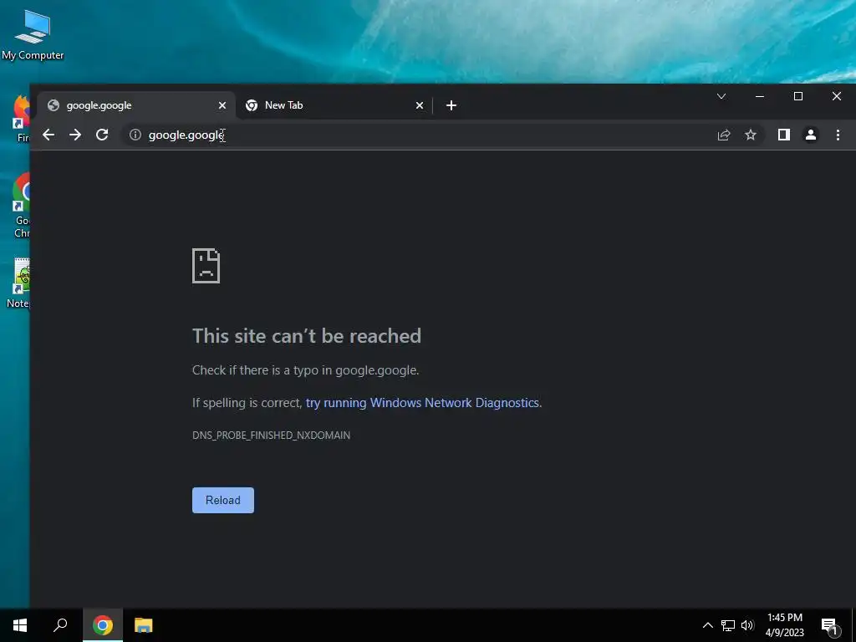Open a new tab with plus button
856x642 pixels.
(x=451, y=105)
